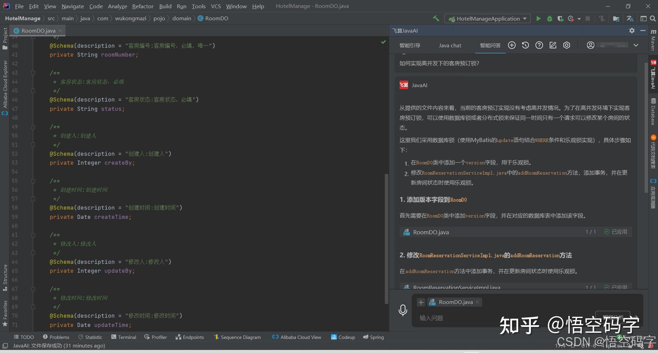The width and height of the screenshot is (658, 353).
Task: Open JavaAI help question-mark icon
Action: 539,45
